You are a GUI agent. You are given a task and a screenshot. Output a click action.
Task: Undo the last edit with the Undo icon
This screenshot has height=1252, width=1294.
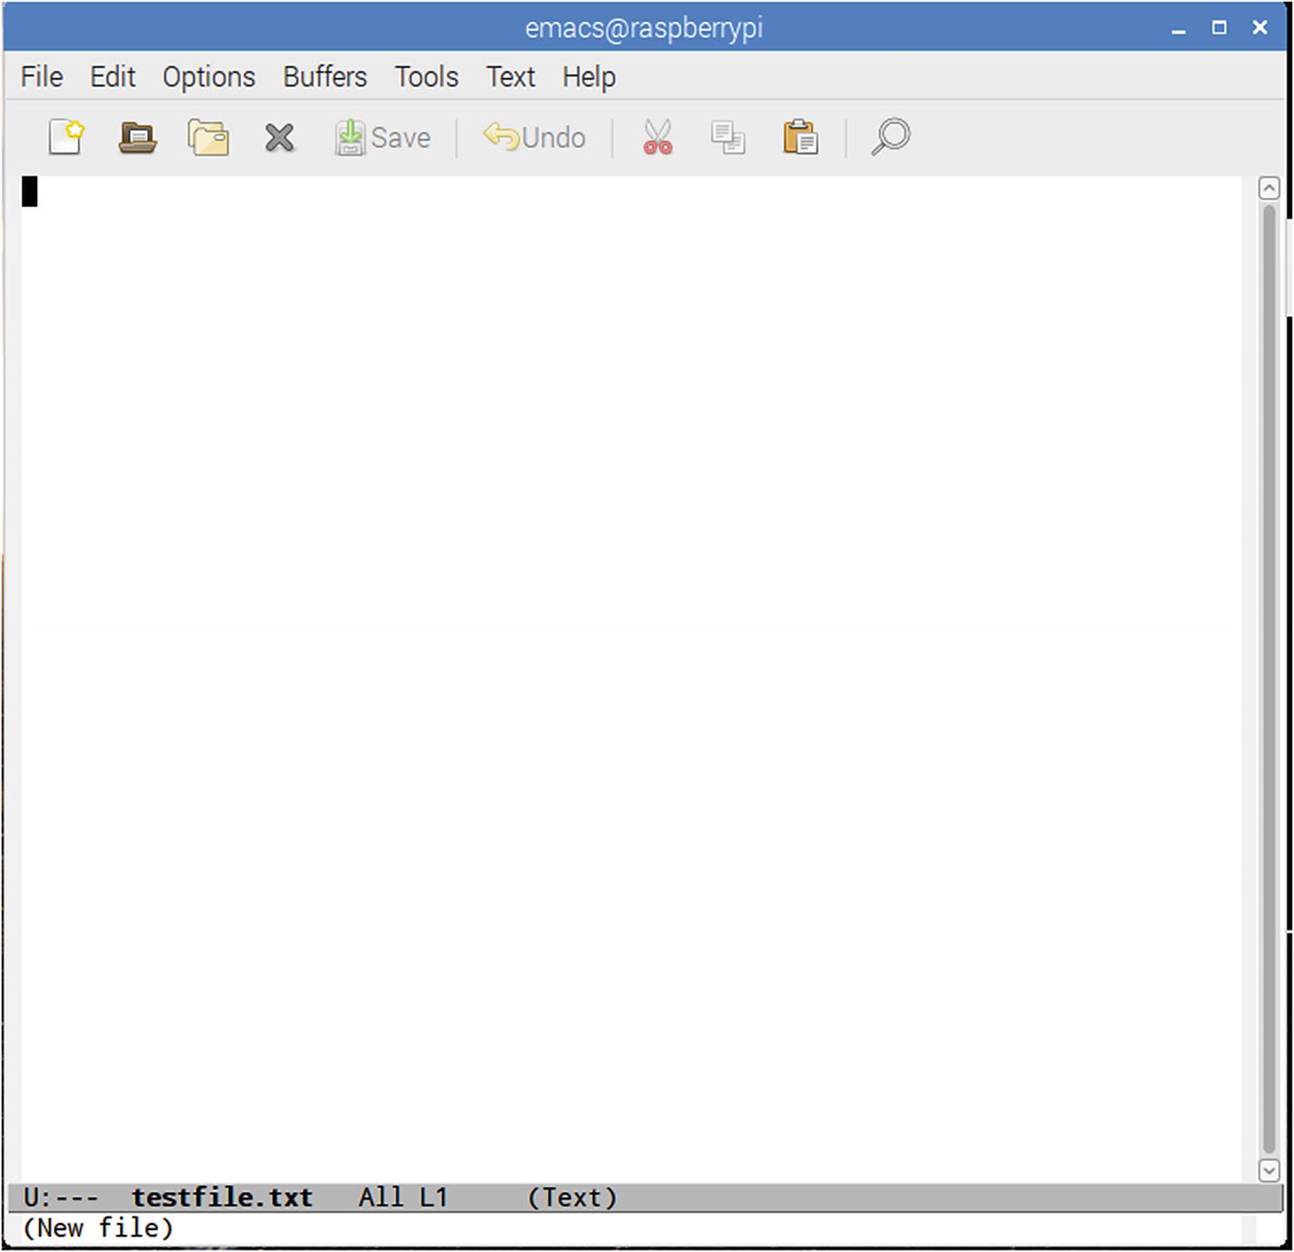pos(534,137)
